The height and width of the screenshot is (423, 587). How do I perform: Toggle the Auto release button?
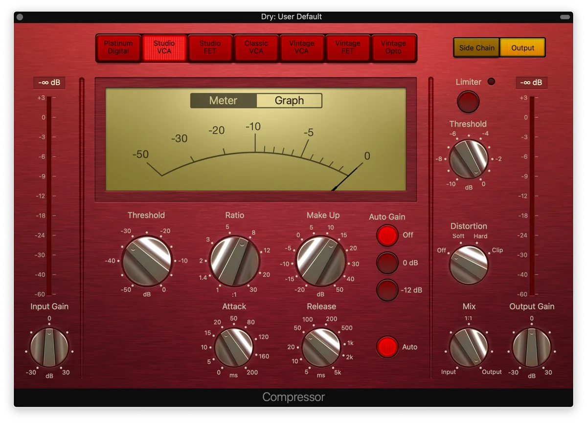[x=387, y=347]
